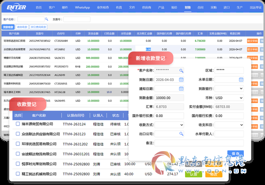Open the 合同 menu

click(x=201, y=7)
